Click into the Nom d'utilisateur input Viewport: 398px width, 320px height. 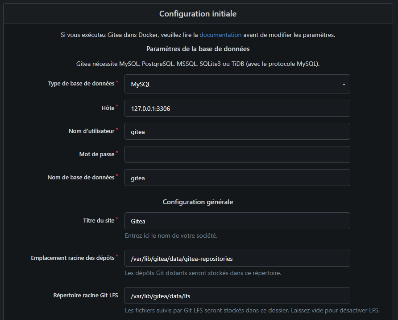[x=236, y=131]
